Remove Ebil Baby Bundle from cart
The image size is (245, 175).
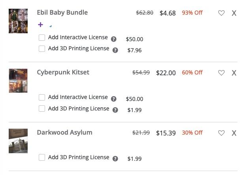pos(234,13)
